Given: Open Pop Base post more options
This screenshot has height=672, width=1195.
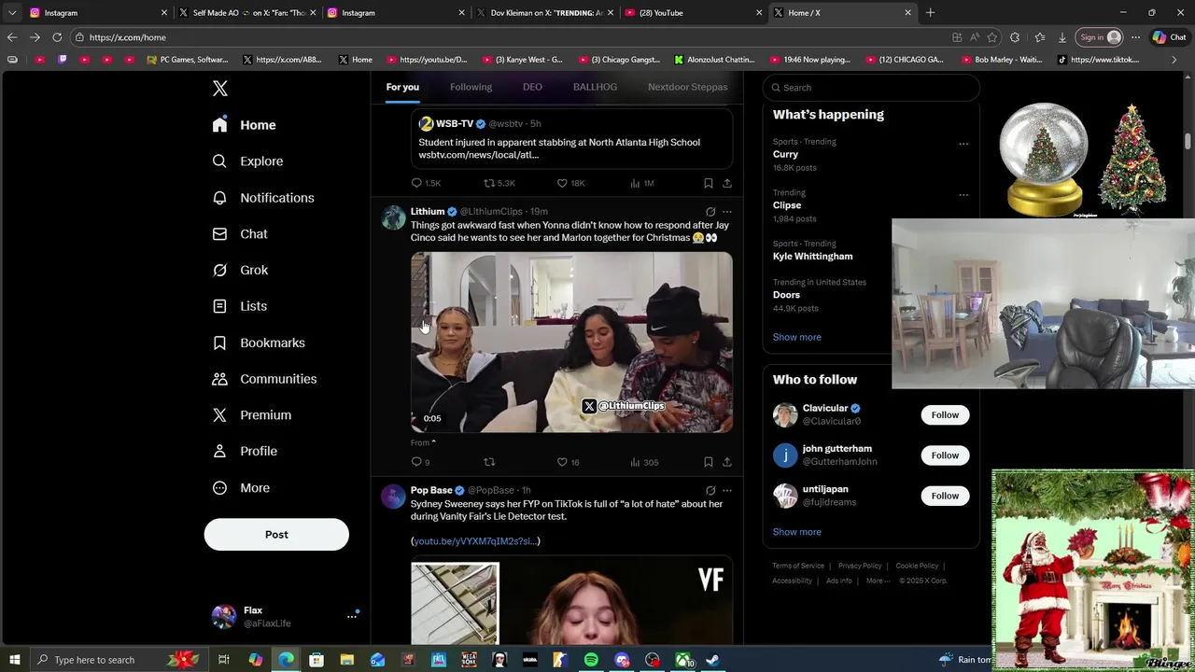Looking at the screenshot, I should point(727,490).
